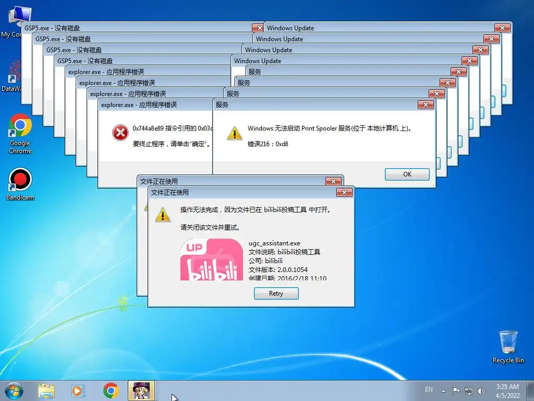Click the bilibili UP logo thumbnail

pyautogui.click(x=212, y=260)
